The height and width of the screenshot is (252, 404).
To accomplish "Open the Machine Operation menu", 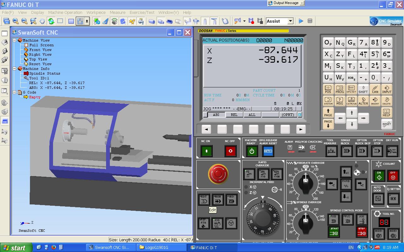I will click(65, 12).
